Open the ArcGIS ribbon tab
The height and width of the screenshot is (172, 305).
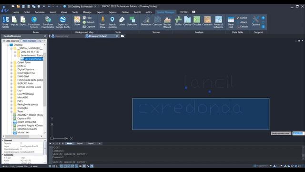tap(137, 12)
